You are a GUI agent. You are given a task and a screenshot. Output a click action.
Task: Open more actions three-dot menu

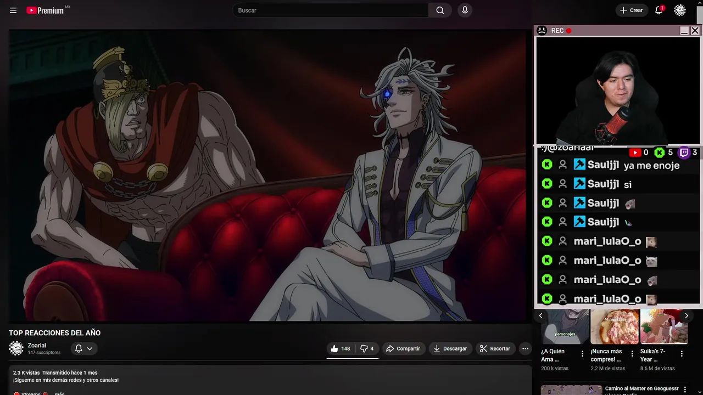525,348
